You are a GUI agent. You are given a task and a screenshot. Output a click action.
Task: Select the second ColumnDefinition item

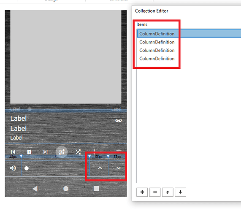(x=157, y=42)
